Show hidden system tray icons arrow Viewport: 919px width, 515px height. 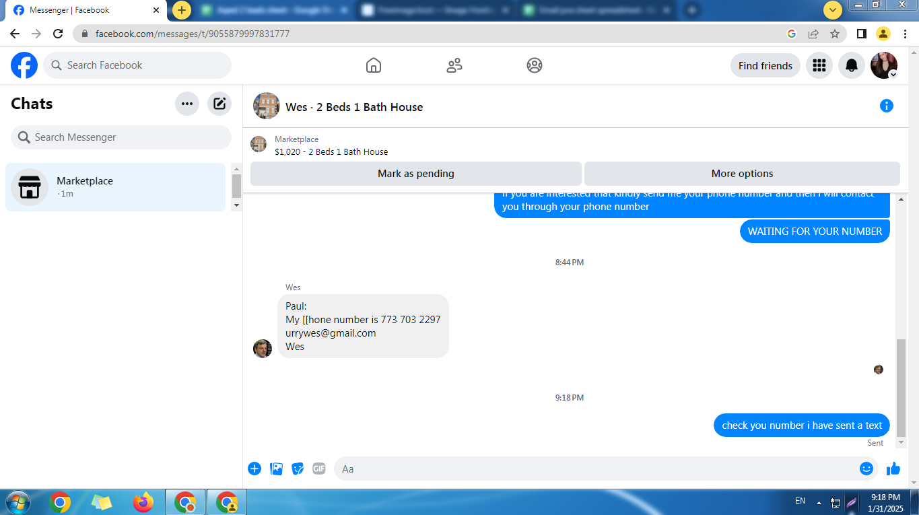point(819,502)
